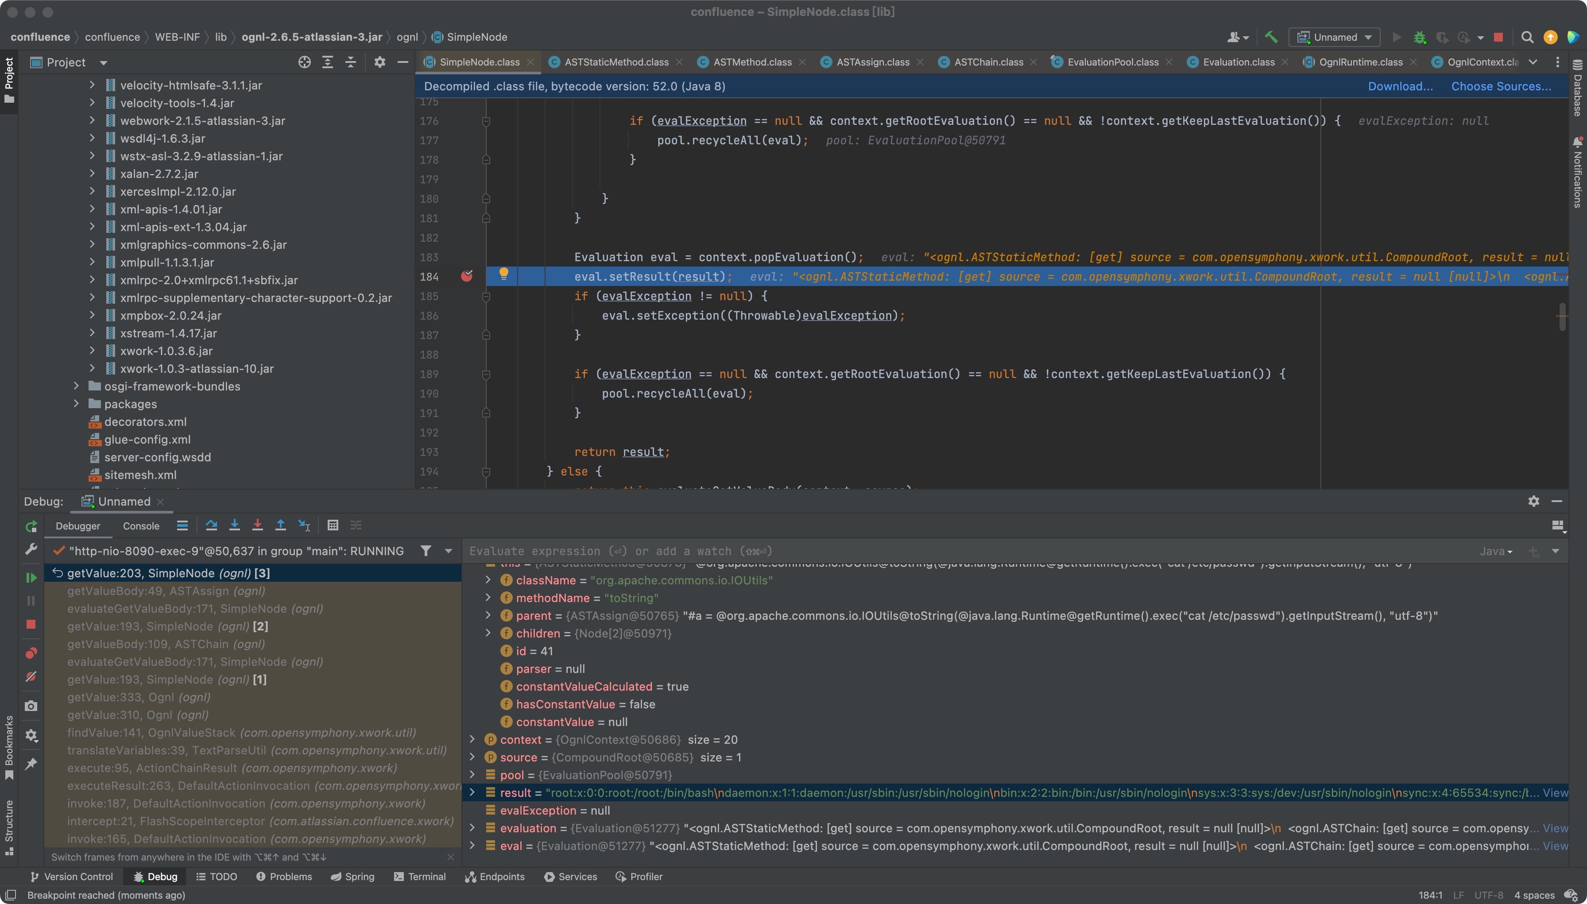Open the Problems tool window tab

(284, 877)
